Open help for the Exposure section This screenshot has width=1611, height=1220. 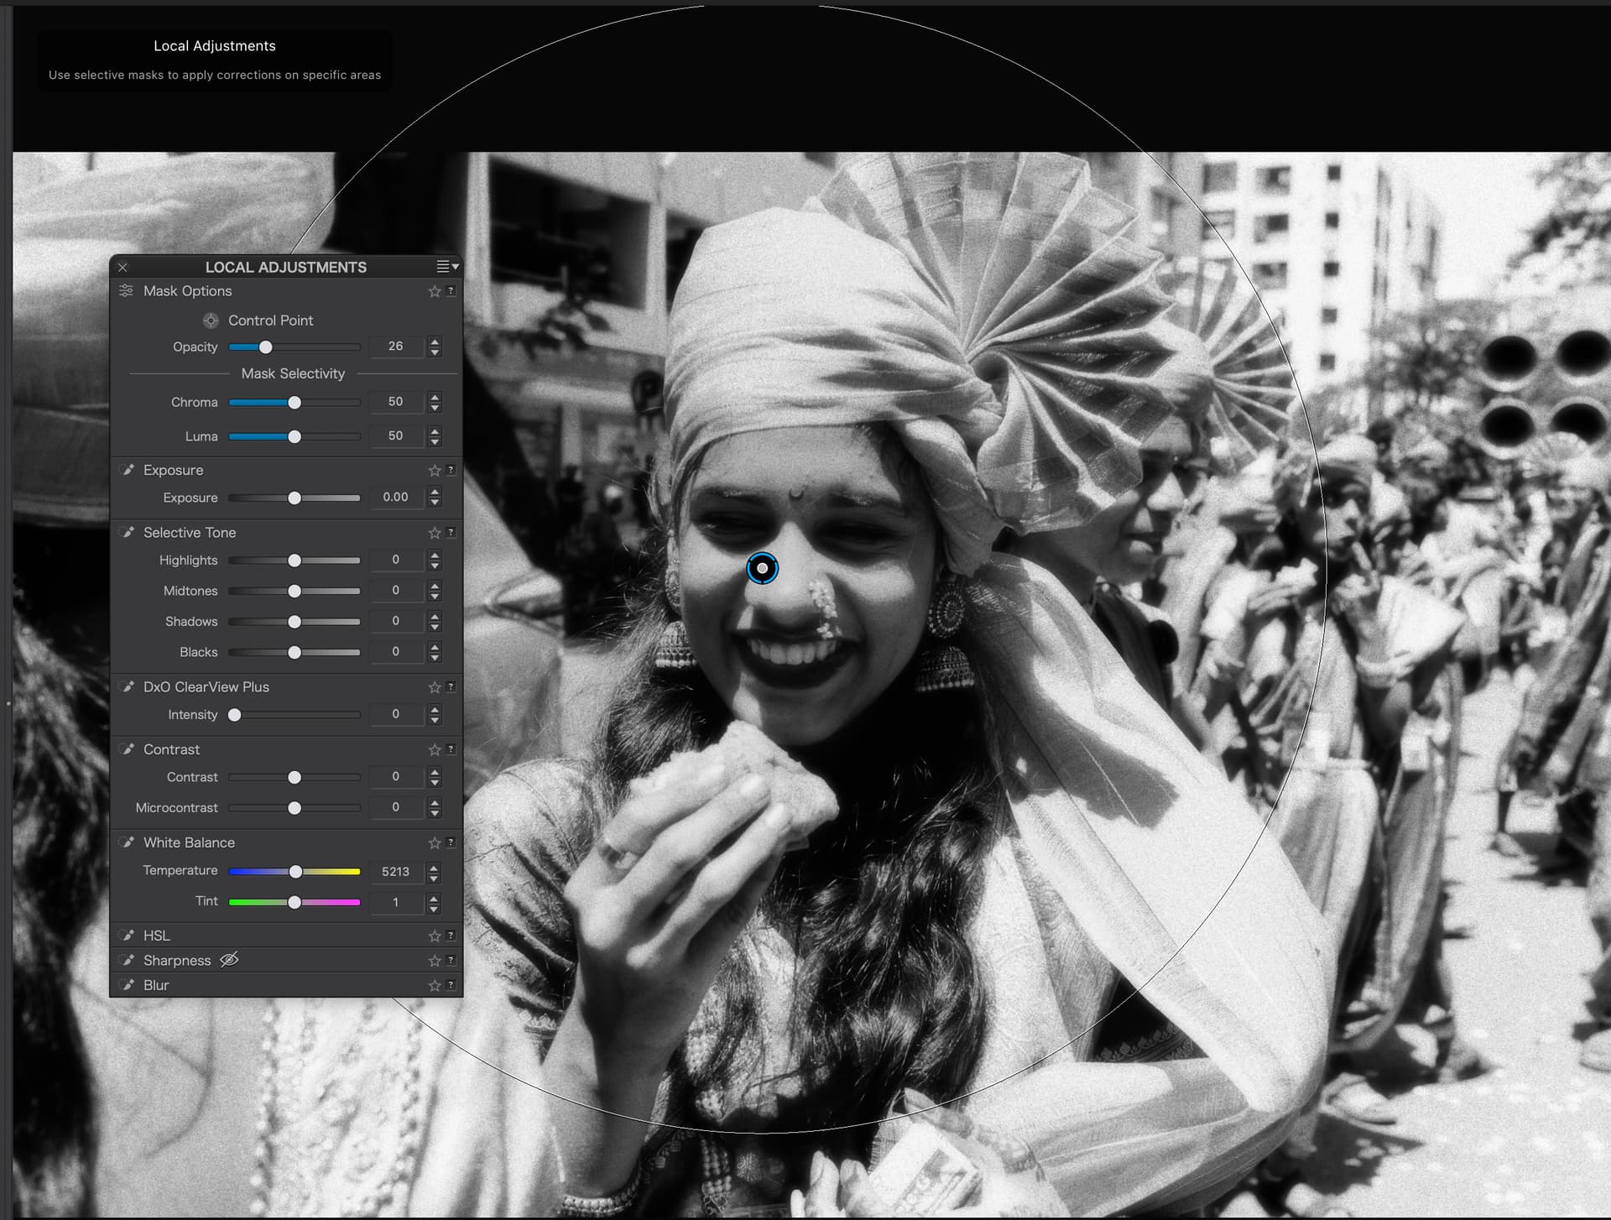[x=451, y=470]
